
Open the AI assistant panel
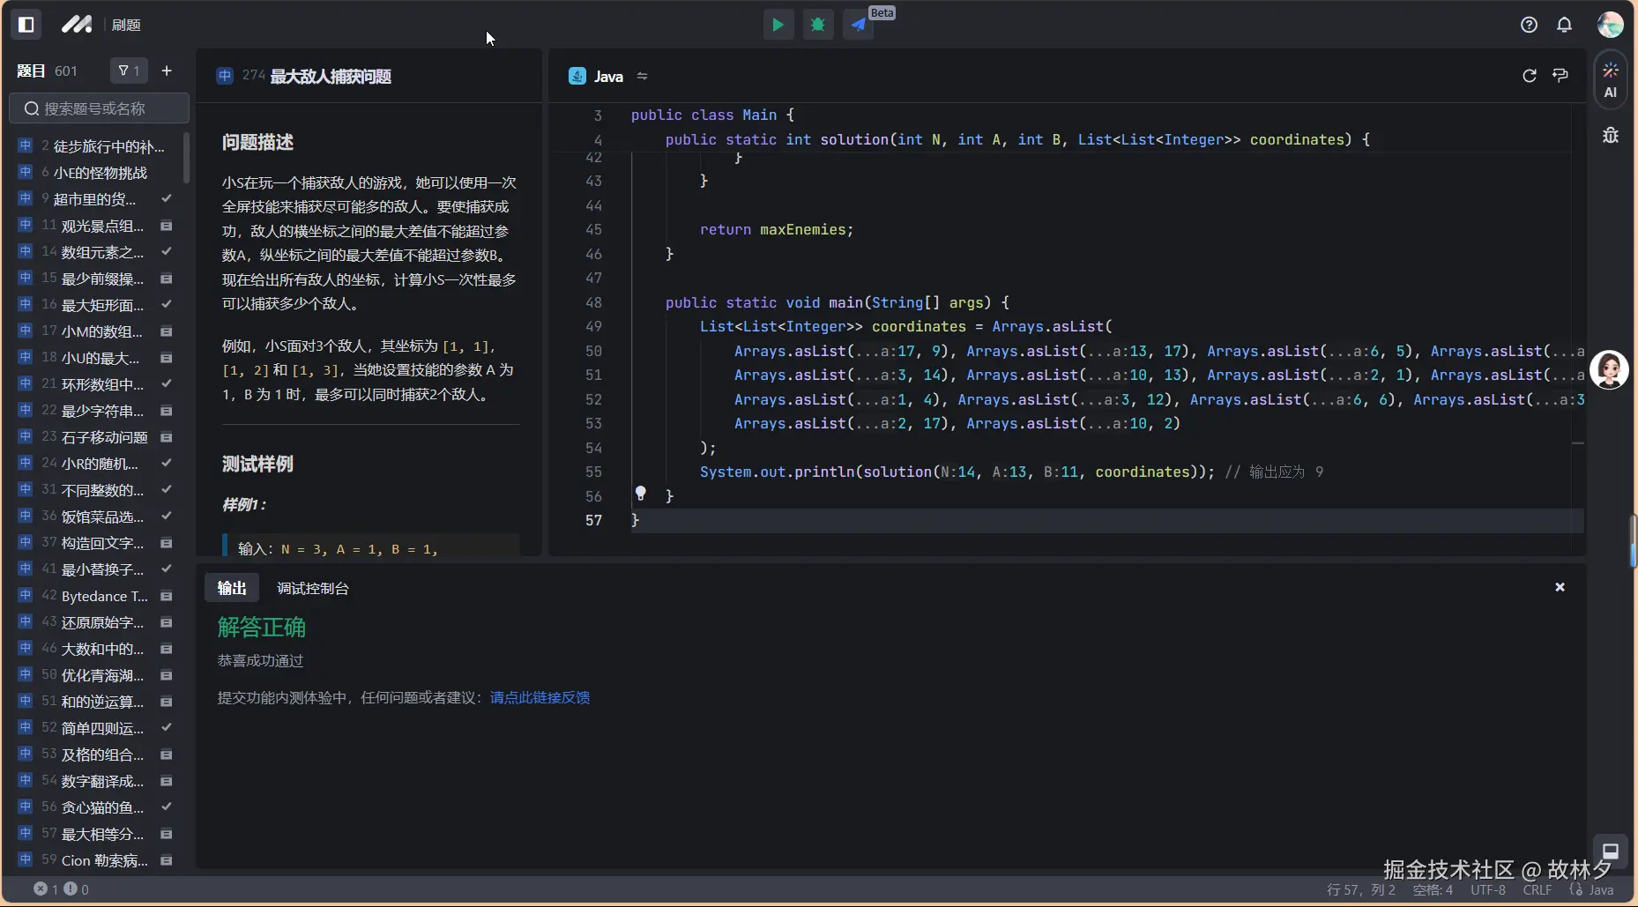(x=1610, y=79)
